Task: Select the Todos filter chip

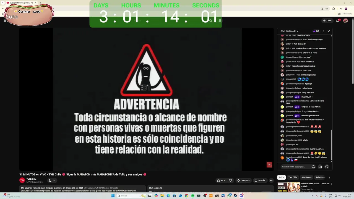Action: pos(281,177)
